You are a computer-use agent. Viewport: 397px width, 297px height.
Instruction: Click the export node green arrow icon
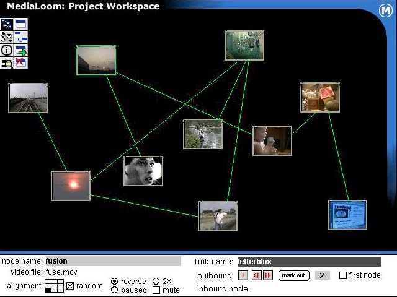(21, 50)
